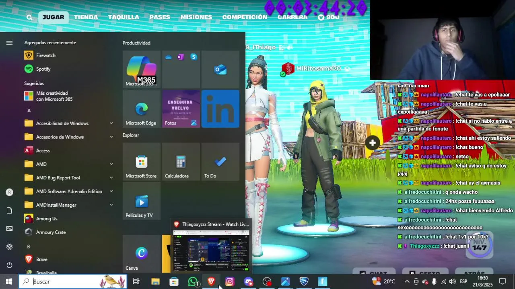Open the To Do tile

coord(220,161)
